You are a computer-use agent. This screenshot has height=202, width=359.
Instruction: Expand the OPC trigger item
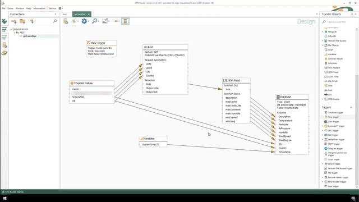(323, 131)
